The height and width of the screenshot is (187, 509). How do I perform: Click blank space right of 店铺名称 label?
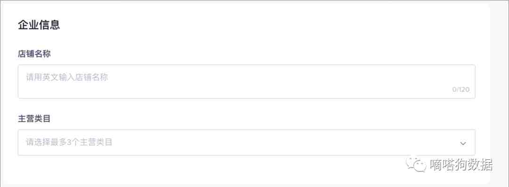(x=260, y=54)
